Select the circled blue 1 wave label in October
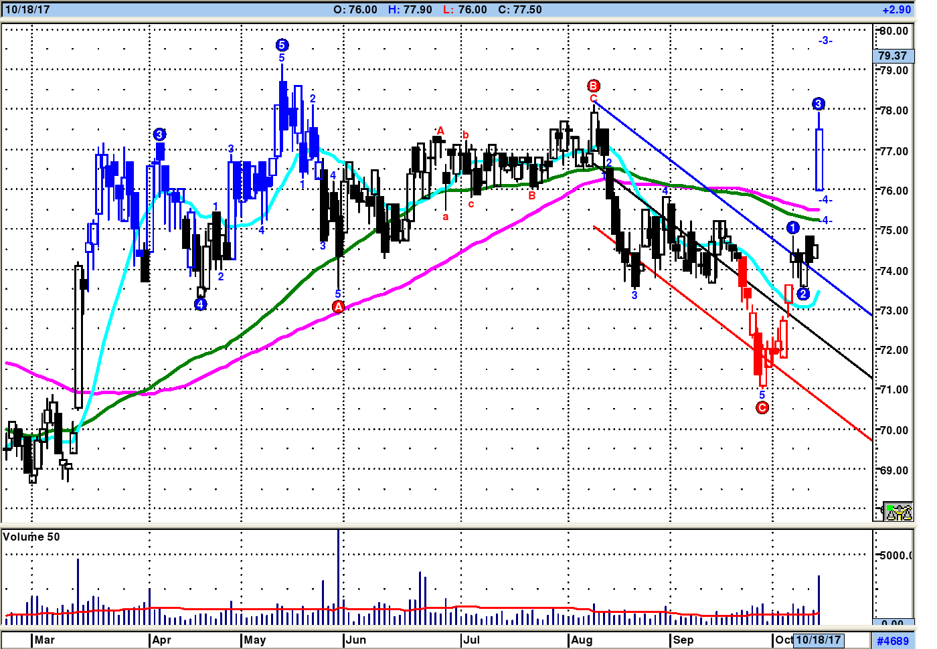The image size is (937, 649). 792,227
